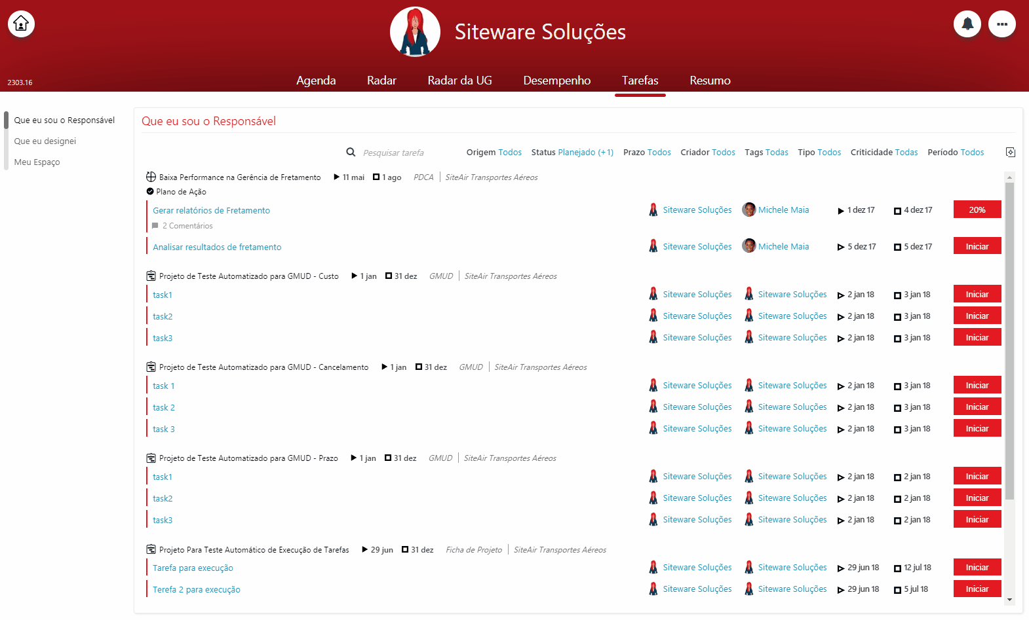Image resolution: width=1029 pixels, height=620 pixels.
Task: Click the scrollbar down arrow
Action: pos(1009,599)
